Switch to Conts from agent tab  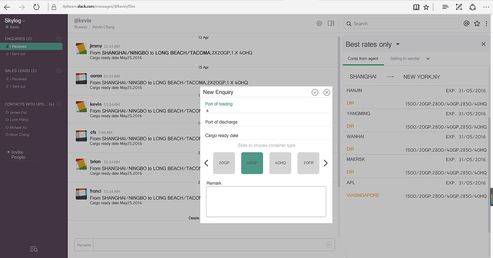coord(363,59)
